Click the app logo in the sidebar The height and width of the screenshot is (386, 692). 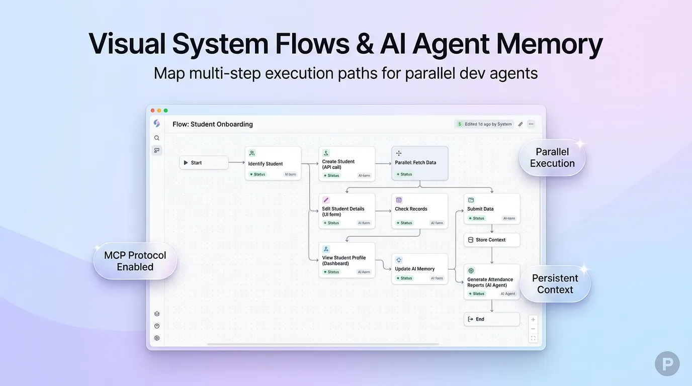(x=156, y=124)
